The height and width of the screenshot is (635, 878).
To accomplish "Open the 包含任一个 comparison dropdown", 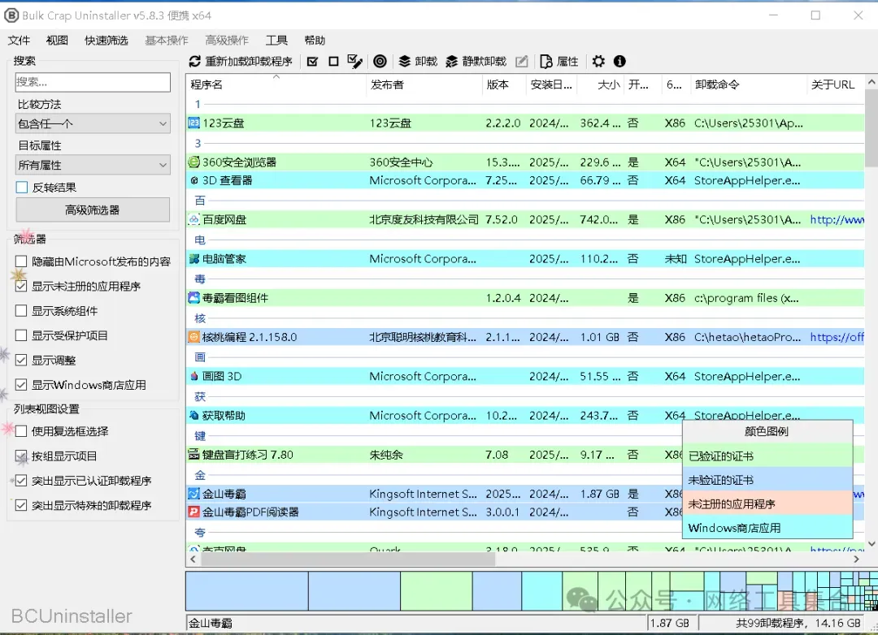I will tap(93, 123).
